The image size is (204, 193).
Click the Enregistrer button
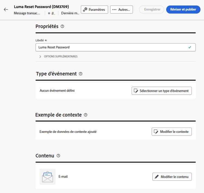[x=152, y=10]
